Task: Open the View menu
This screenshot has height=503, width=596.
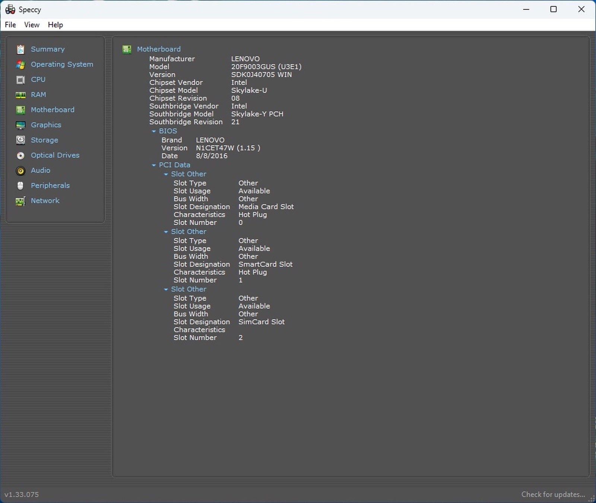Action: (32, 25)
